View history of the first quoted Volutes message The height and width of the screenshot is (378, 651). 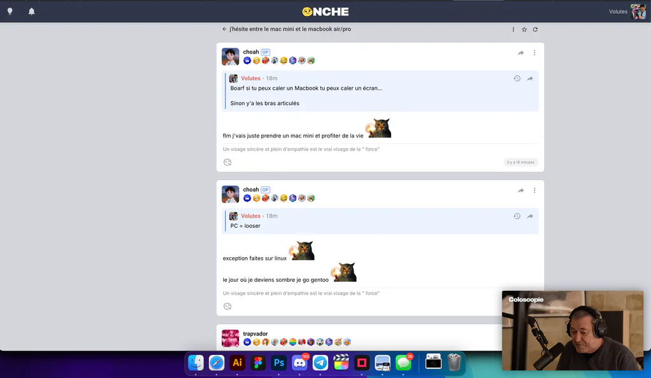pyautogui.click(x=517, y=78)
